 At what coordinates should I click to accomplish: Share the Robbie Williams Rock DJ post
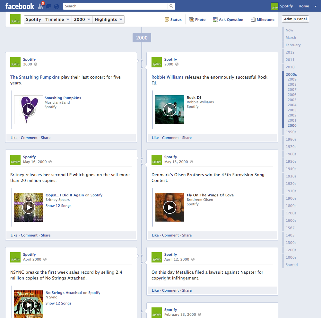(187, 138)
